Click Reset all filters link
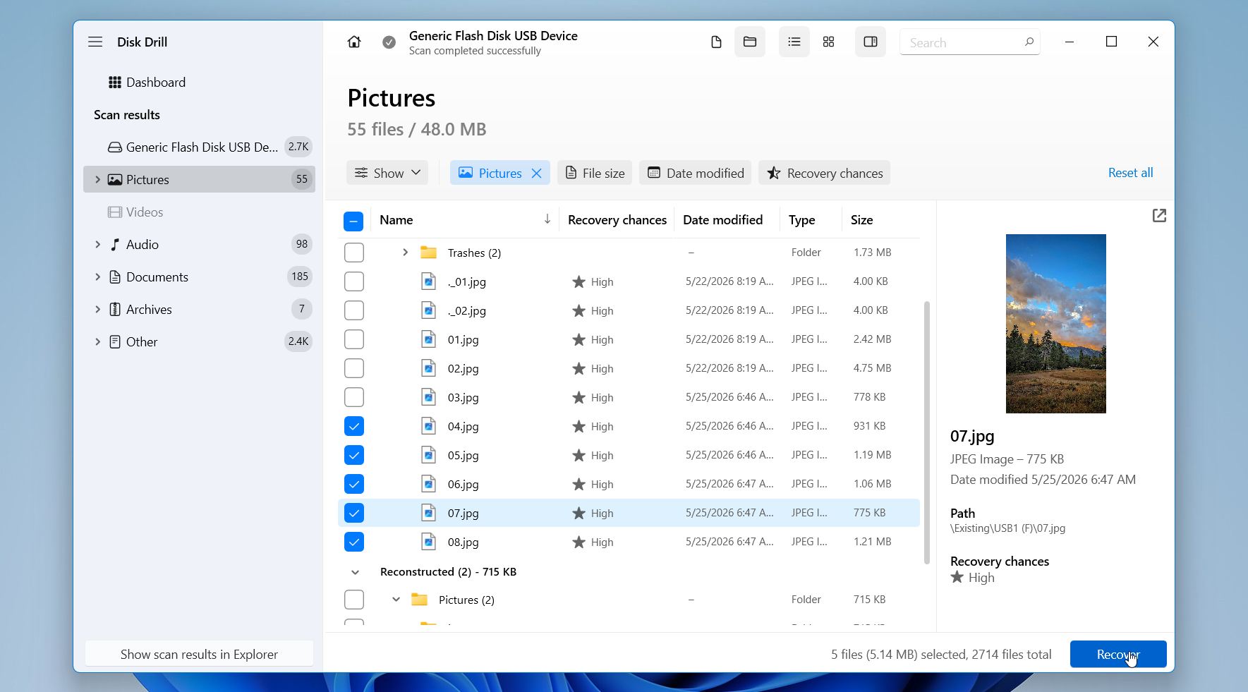This screenshot has height=692, width=1248. 1130,173
